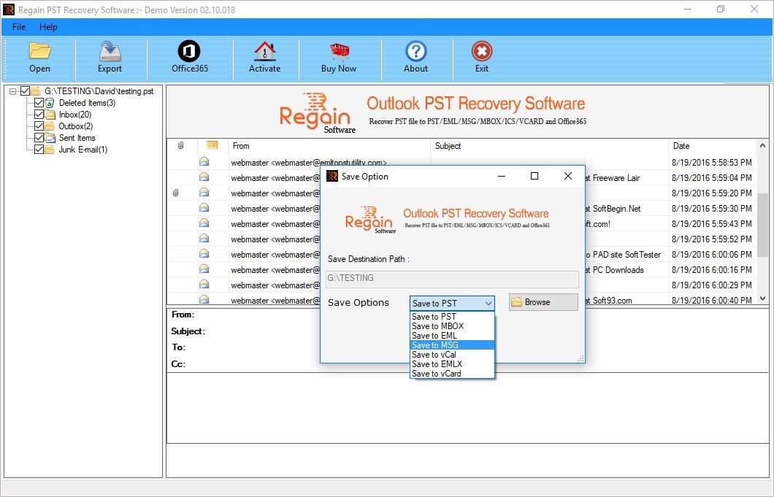Select the Sent Items folder label
Viewport: 774px width, 497px height.
click(x=77, y=138)
